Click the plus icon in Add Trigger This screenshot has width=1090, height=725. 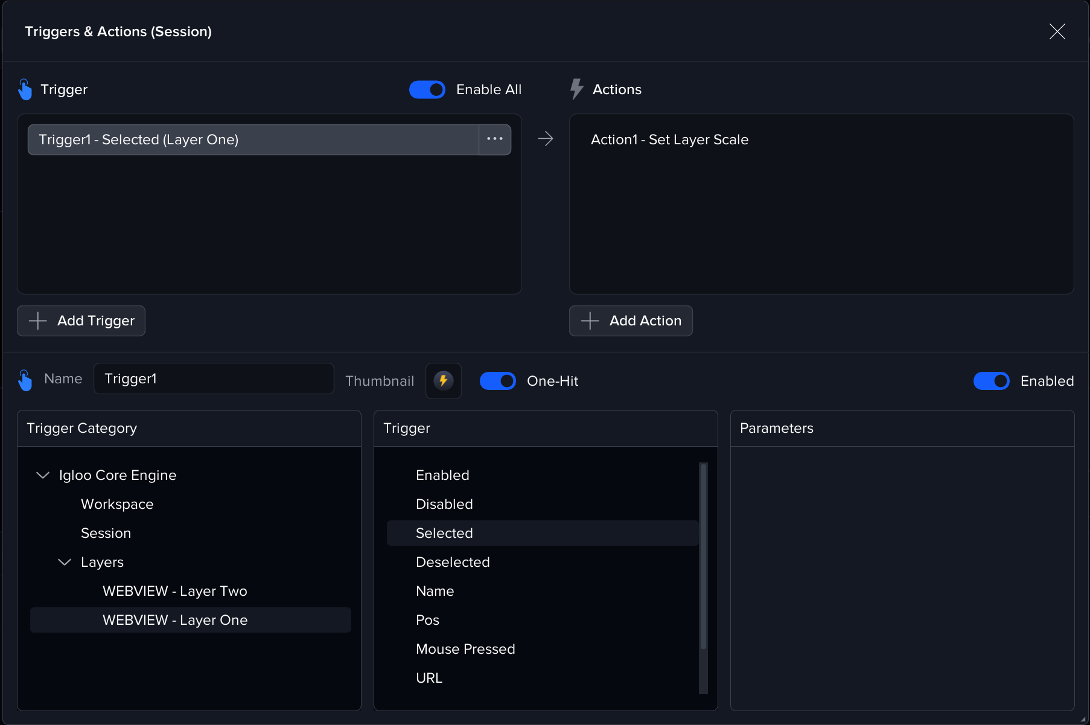(38, 321)
